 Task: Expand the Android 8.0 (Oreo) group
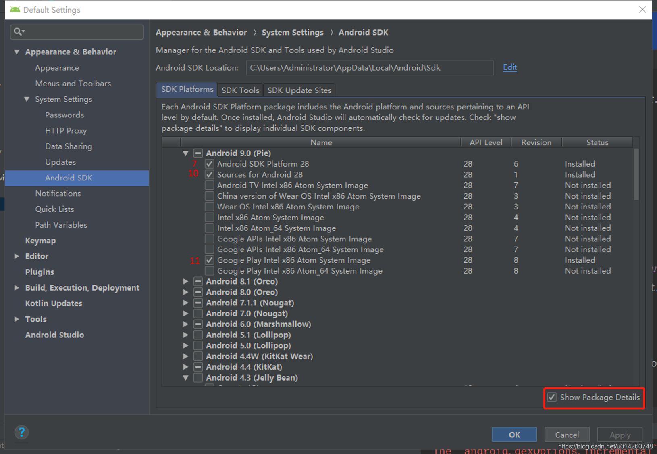[x=185, y=292]
